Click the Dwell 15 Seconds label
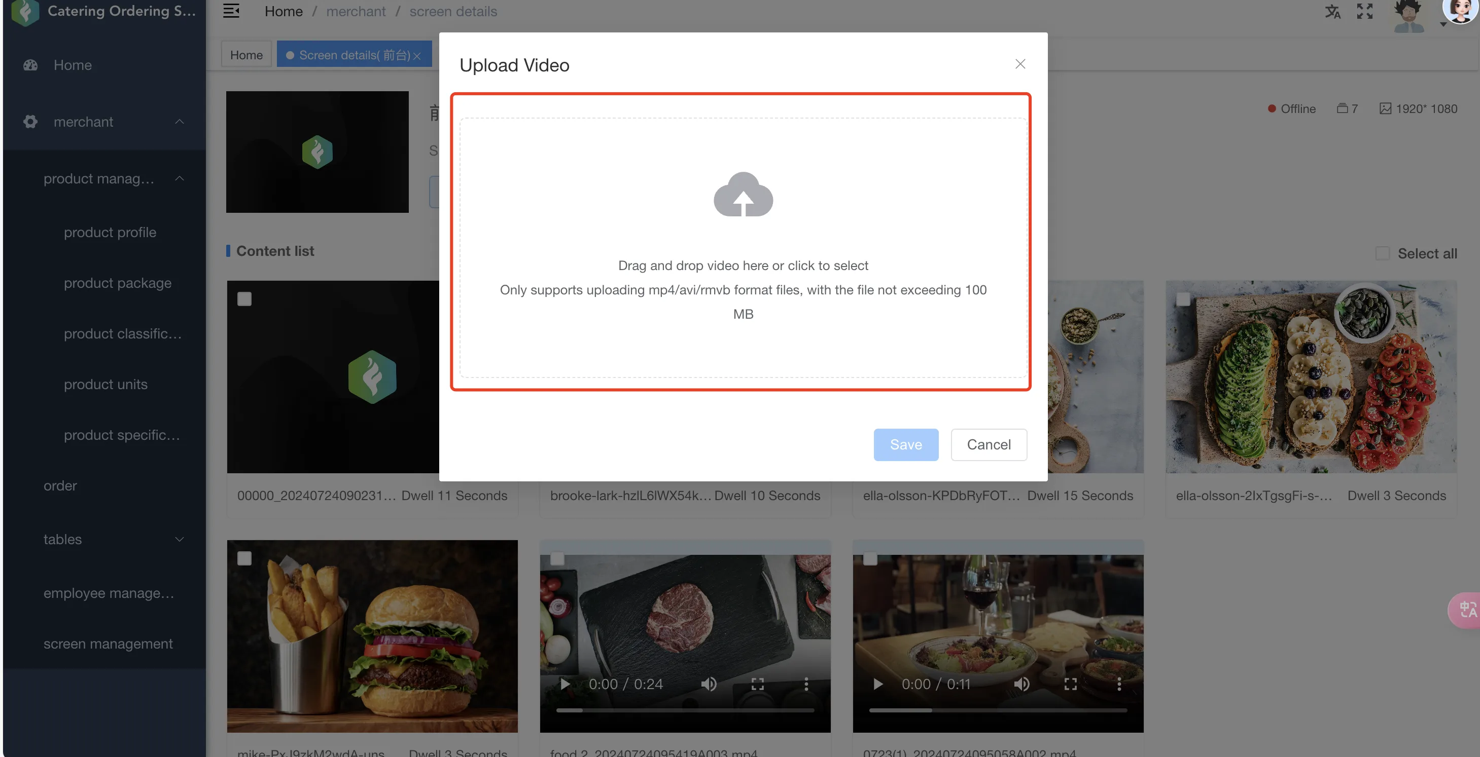Screen dimensions: 1480x757 (1079, 495)
